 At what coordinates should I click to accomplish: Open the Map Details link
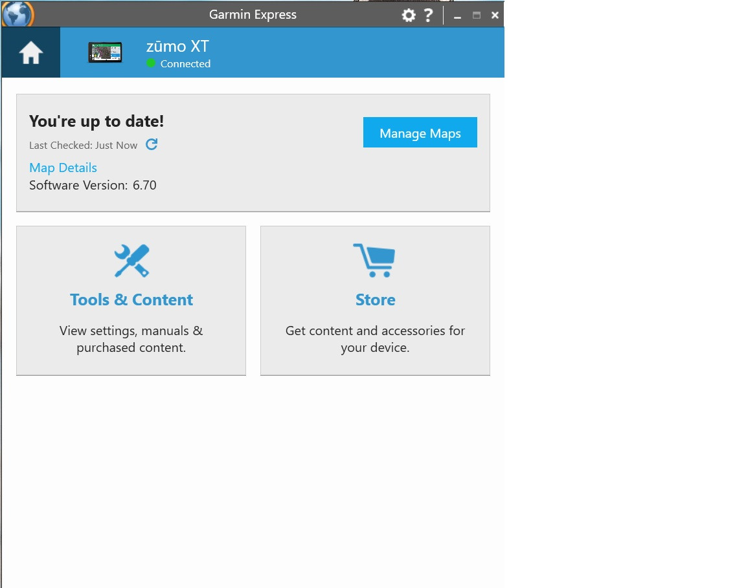click(x=63, y=168)
